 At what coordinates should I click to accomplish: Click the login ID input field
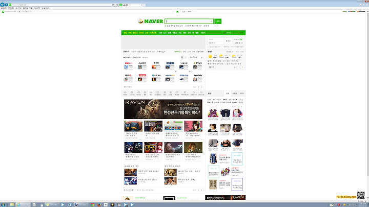coord(216,39)
